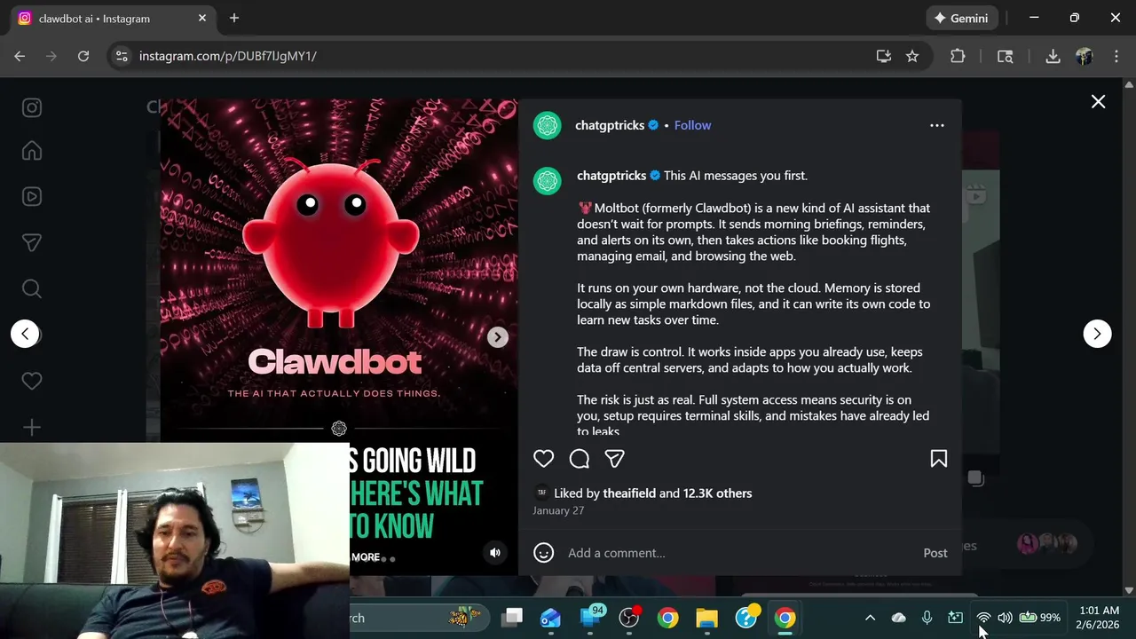Open Search in the Instagram sidebar
This screenshot has width=1136, height=639.
32,288
